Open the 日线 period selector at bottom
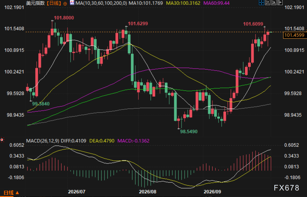Image resolution: width=307 pixels, height=197 pixels. (x=11, y=193)
